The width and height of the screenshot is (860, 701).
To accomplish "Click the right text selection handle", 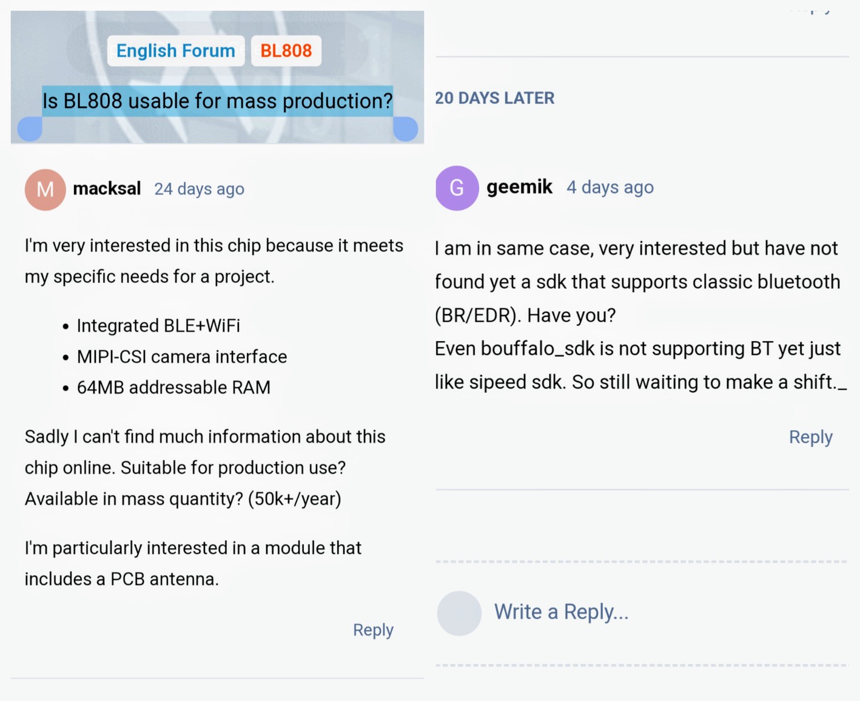I will 405,129.
